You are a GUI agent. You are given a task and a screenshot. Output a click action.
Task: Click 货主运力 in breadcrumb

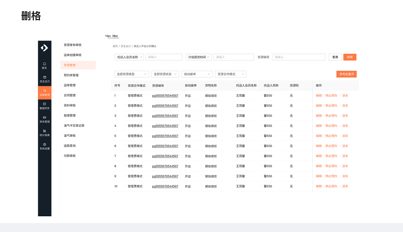coord(126,46)
